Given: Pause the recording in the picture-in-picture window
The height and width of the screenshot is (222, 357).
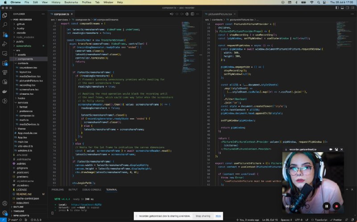Looking at the screenshot, I should coord(327,206).
